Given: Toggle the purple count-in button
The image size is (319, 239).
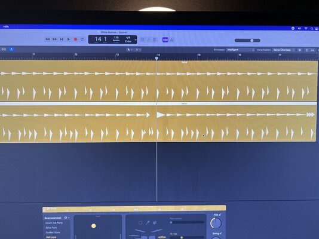Looking at the screenshot, I should pos(165,40).
